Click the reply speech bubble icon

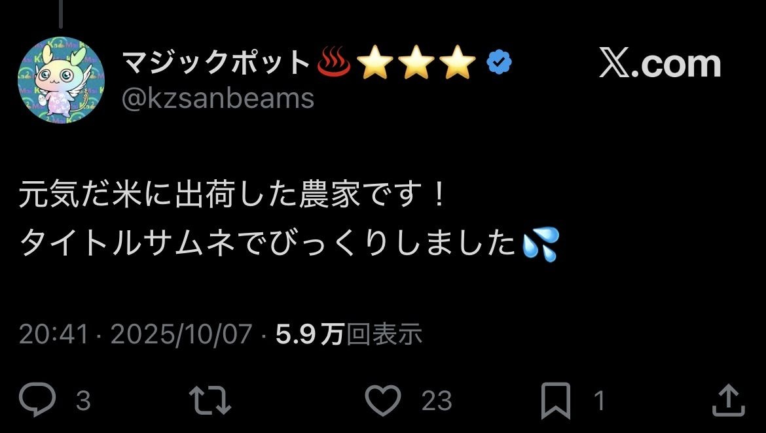coord(37,400)
